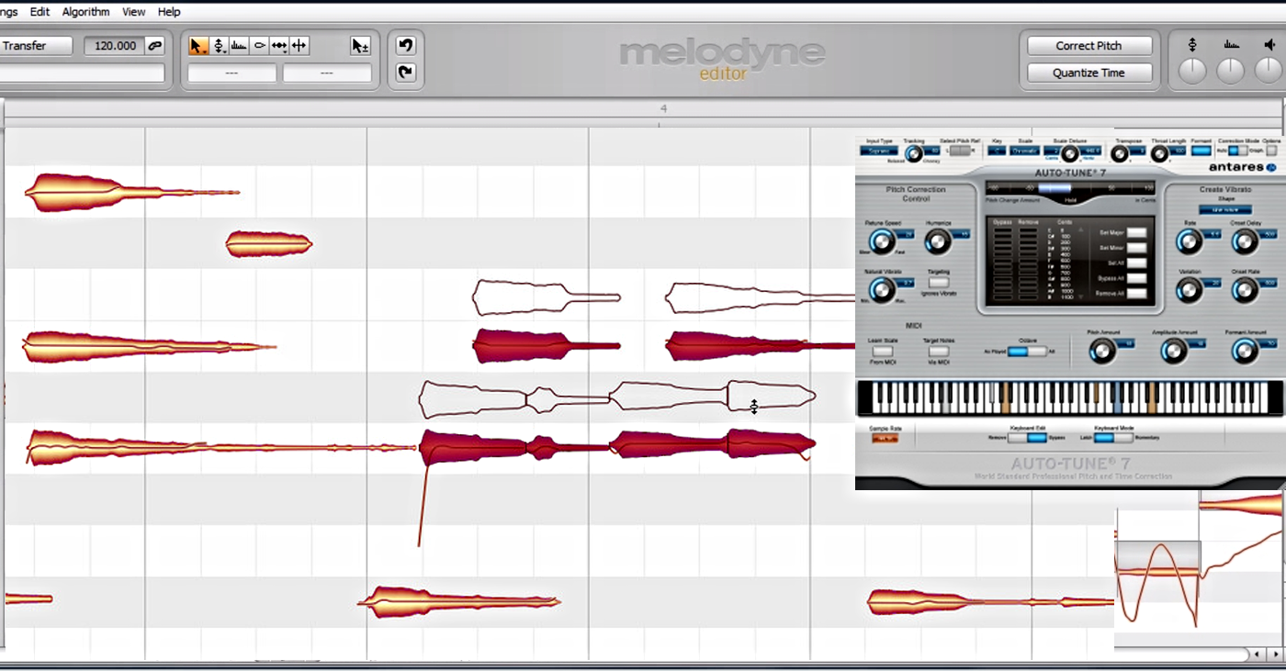This screenshot has height=671, width=1286.
Task: Click the Redo arrow button
Action: pyautogui.click(x=405, y=73)
